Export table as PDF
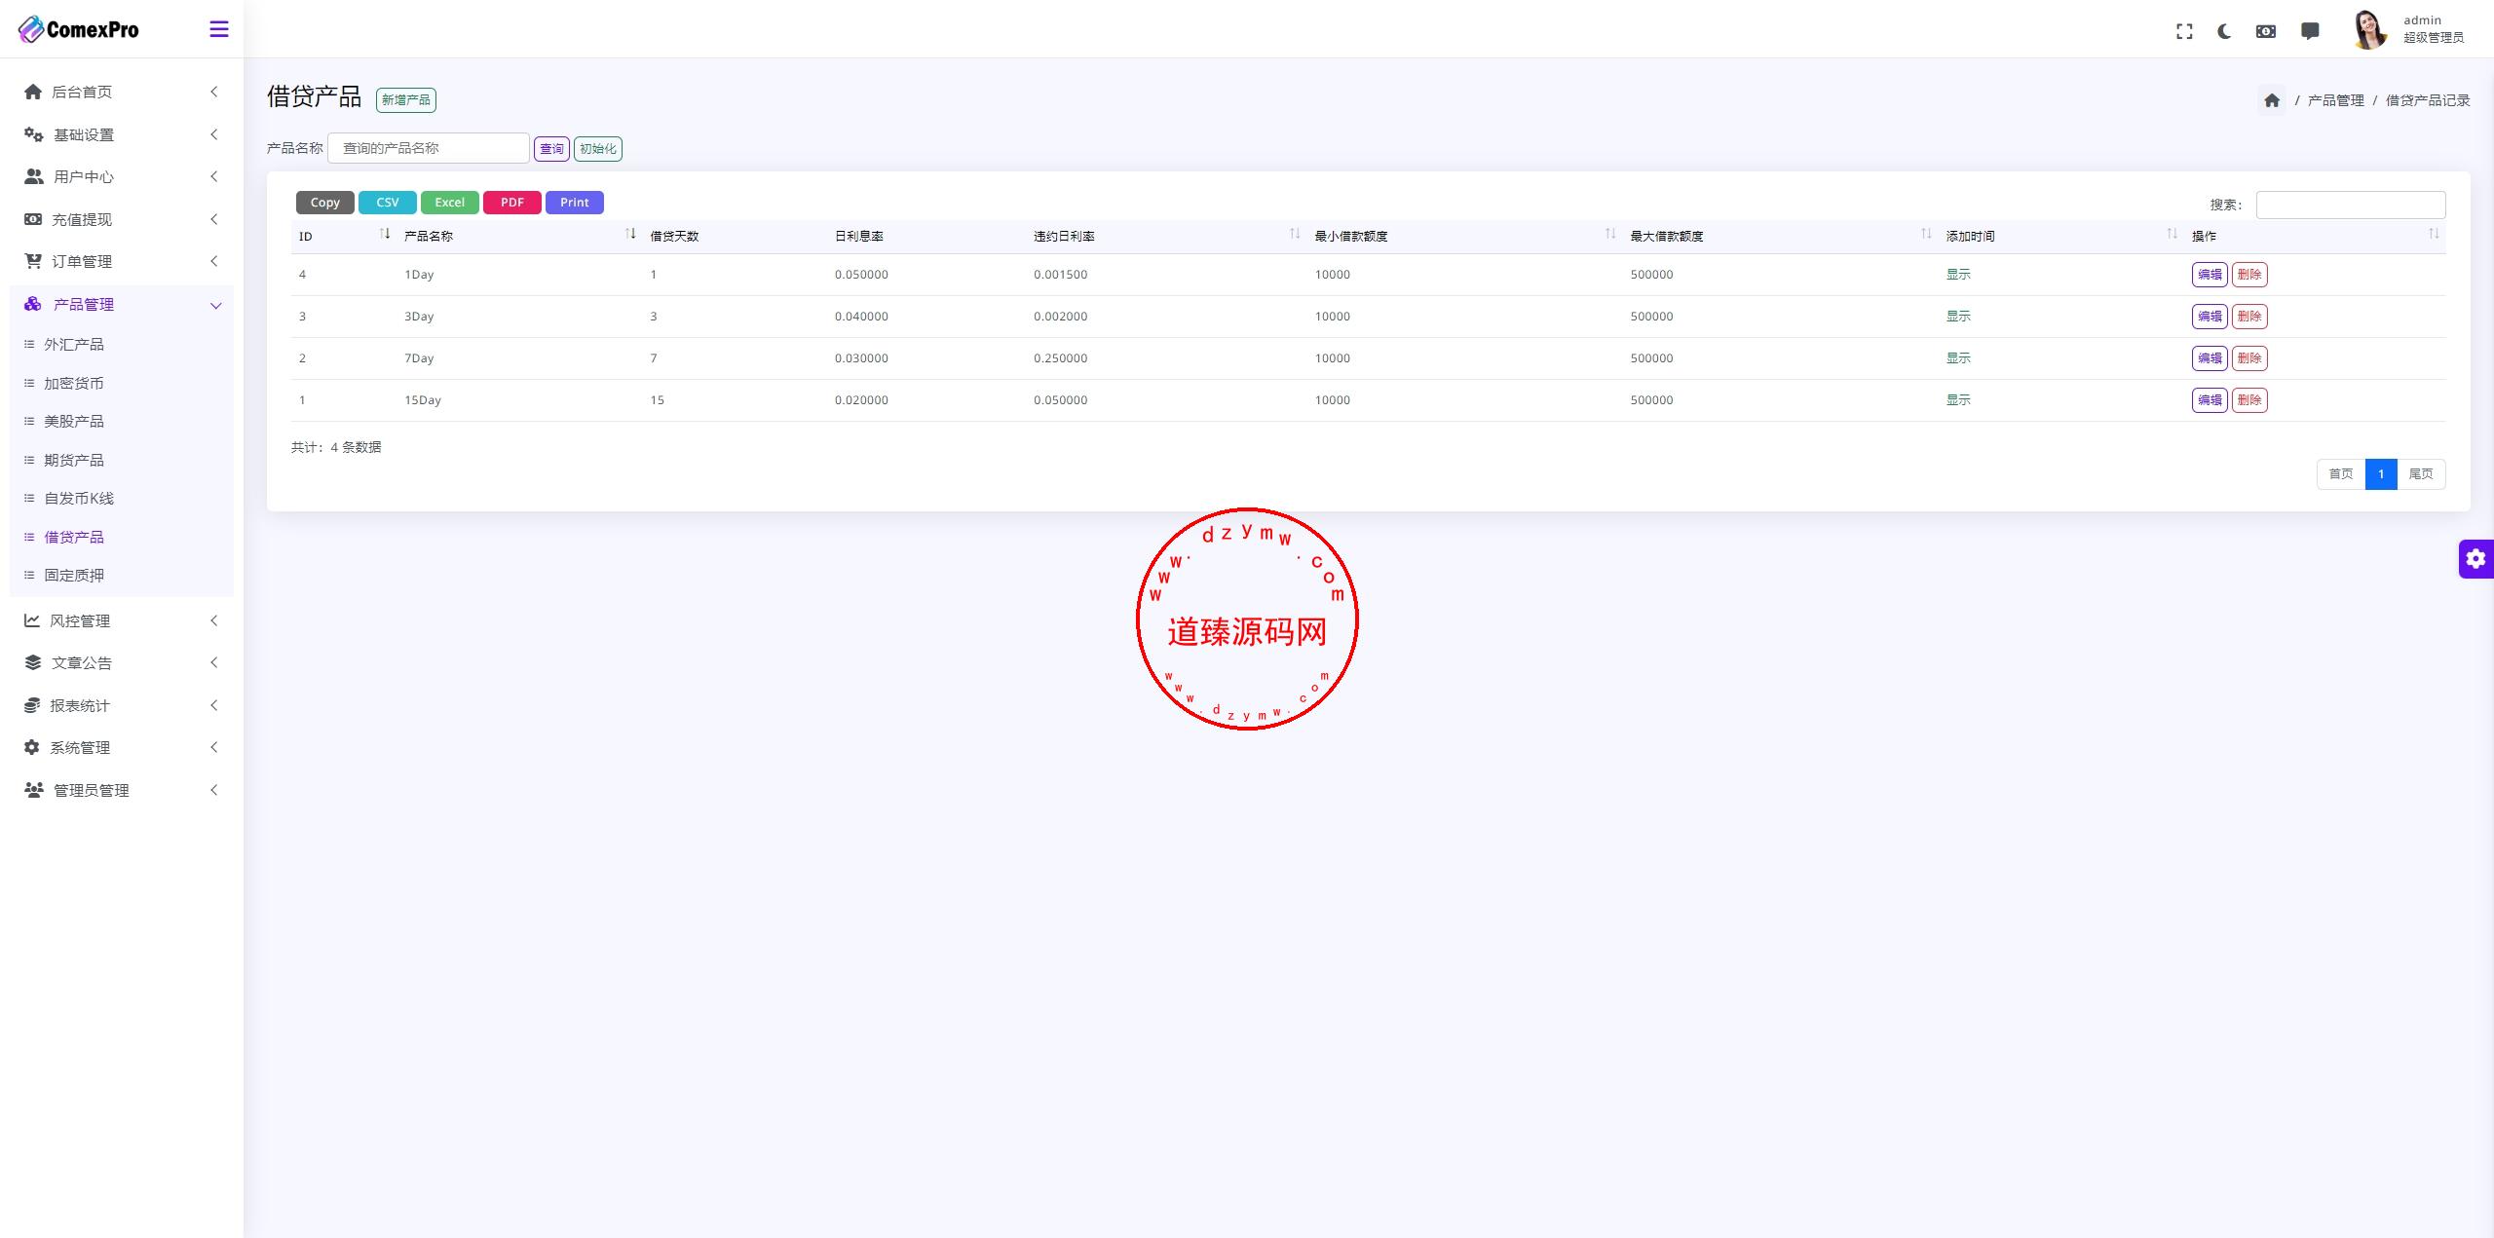 (512, 203)
